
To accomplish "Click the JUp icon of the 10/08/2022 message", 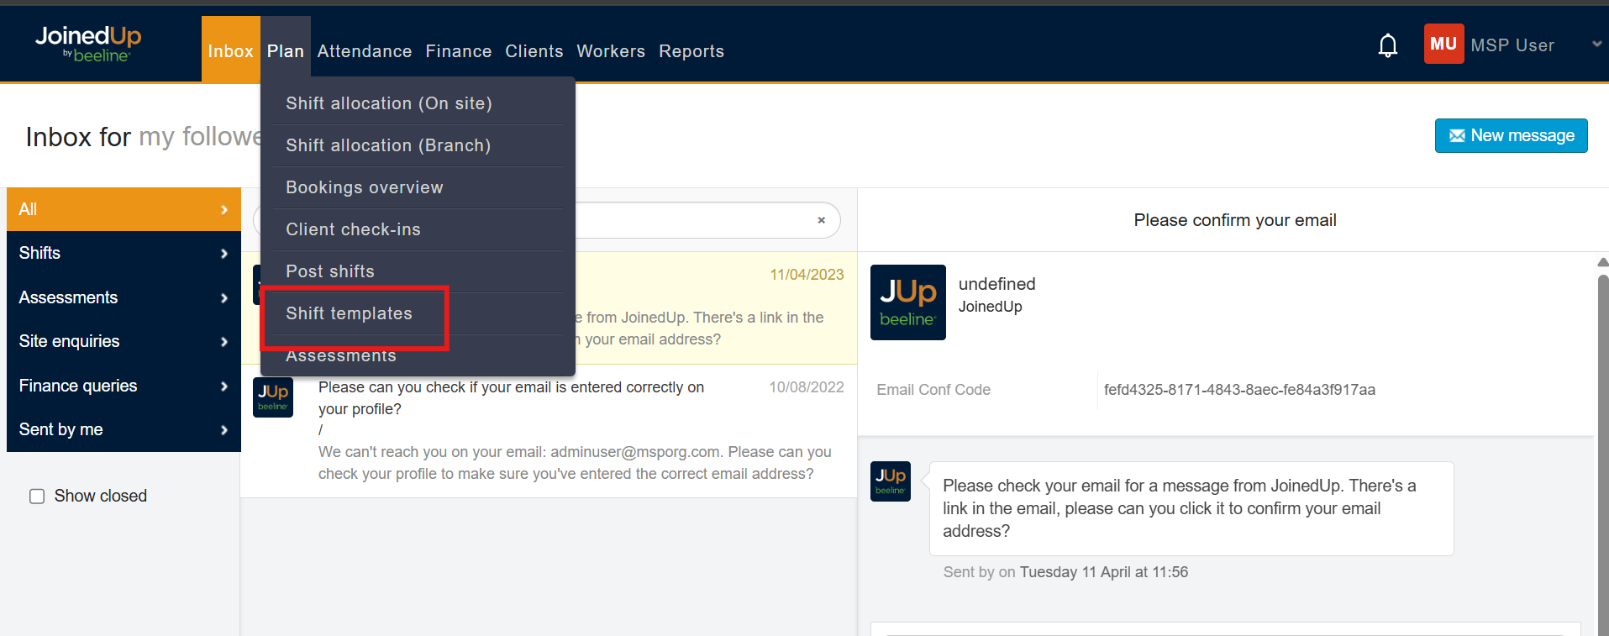I will pyautogui.click(x=273, y=397).
